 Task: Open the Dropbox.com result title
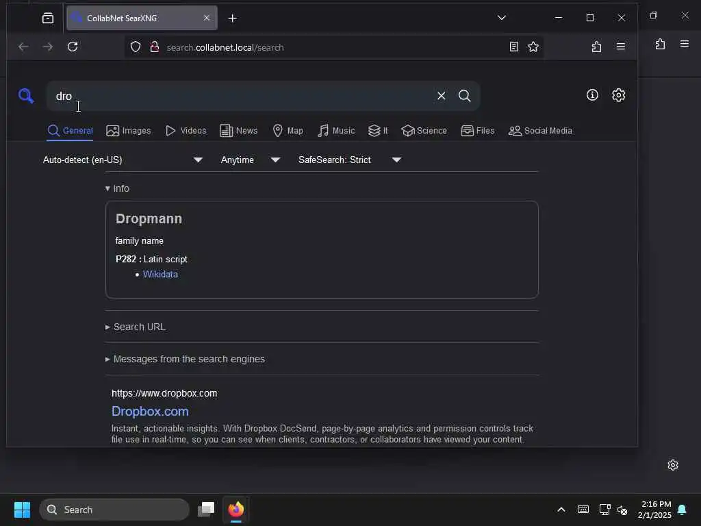150,411
